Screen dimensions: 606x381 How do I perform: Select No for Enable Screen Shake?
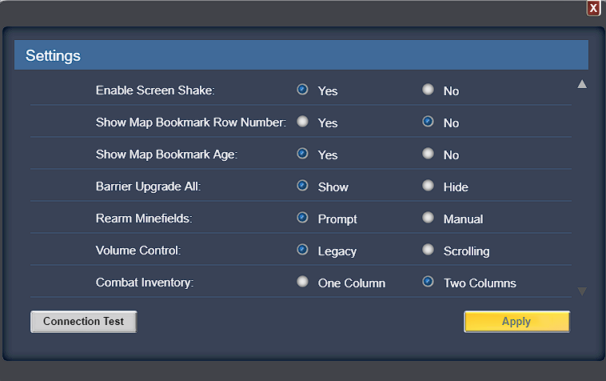pos(428,90)
